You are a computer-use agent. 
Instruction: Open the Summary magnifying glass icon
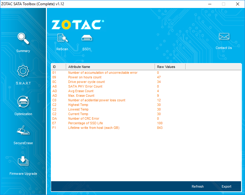(x=23, y=38)
